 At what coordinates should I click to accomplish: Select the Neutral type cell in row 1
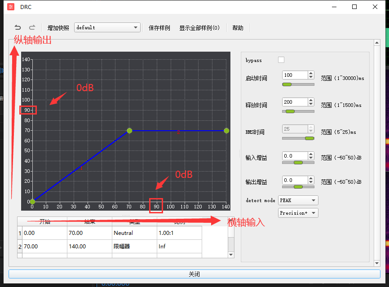point(134,233)
